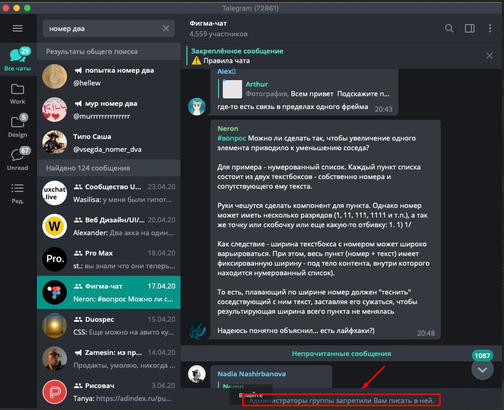Click Alex's cat avatar beside message
Viewport: 504px width, 410px height.
197,106
